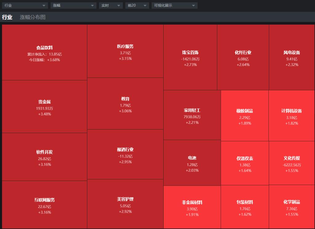This screenshot has height=229, width=315.
Task: Open the 计算机设备 sector tile
Action: pos(292,116)
